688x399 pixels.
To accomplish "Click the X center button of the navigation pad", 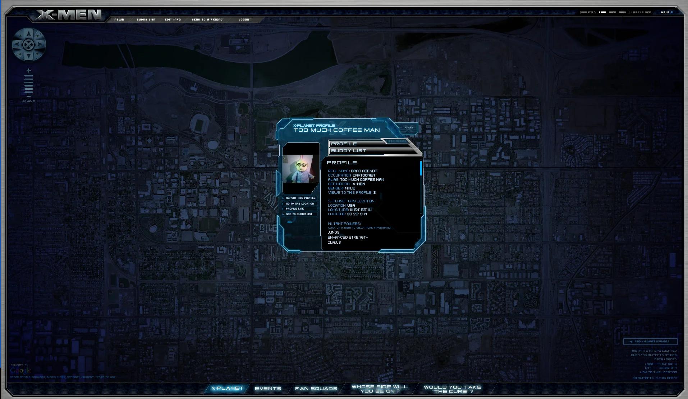I will pyautogui.click(x=29, y=44).
